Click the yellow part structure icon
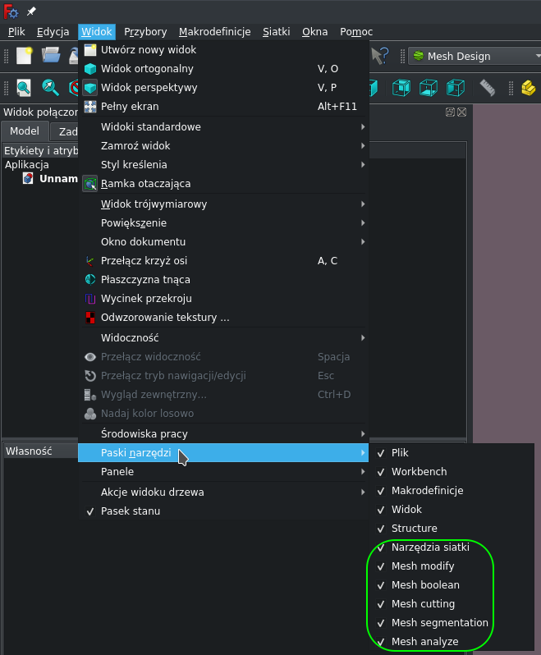The height and width of the screenshot is (655, 541). (x=529, y=88)
